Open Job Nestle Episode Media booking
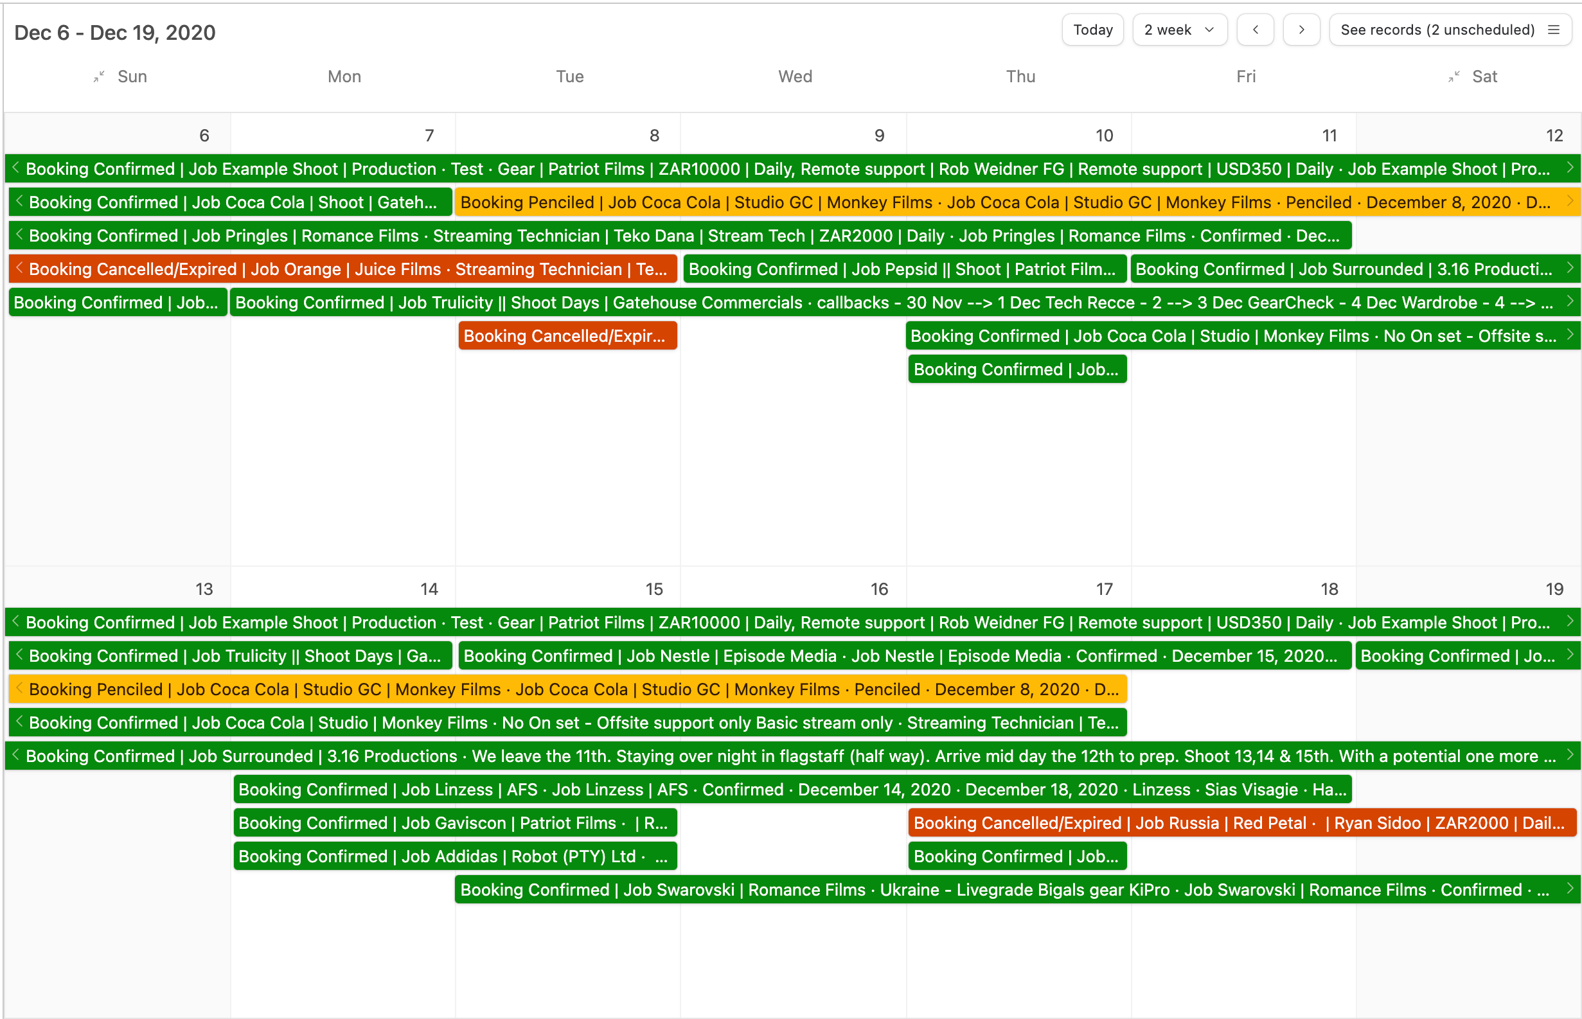The height and width of the screenshot is (1019, 1582). pos(905,656)
